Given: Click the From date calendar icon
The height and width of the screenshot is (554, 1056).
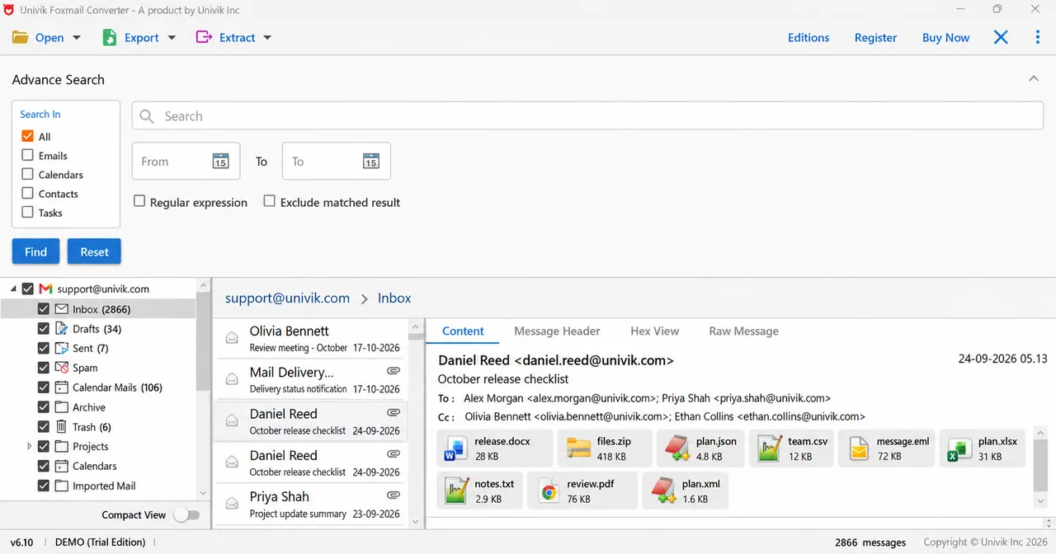Looking at the screenshot, I should (220, 162).
